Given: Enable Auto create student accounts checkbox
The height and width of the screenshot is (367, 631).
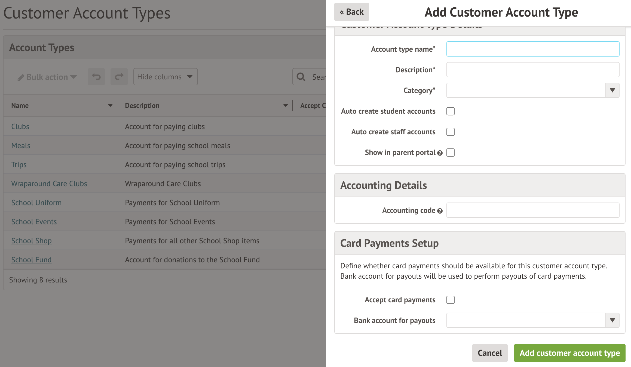Looking at the screenshot, I should tap(451, 111).
